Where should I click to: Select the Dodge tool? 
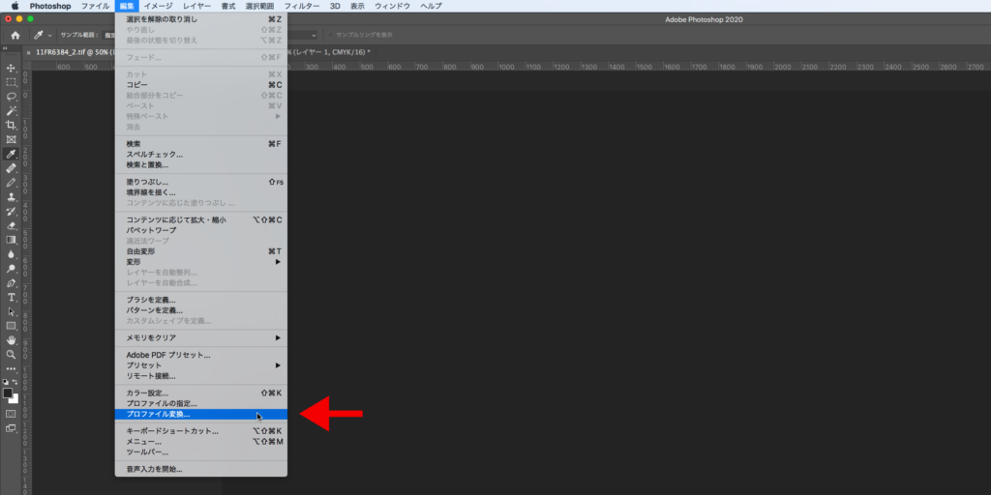pos(11,269)
